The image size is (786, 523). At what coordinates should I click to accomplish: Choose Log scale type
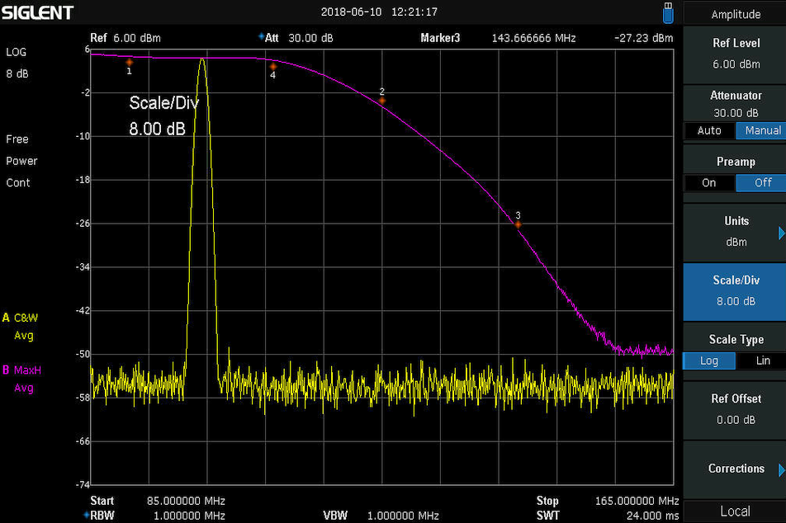(x=708, y=360)
